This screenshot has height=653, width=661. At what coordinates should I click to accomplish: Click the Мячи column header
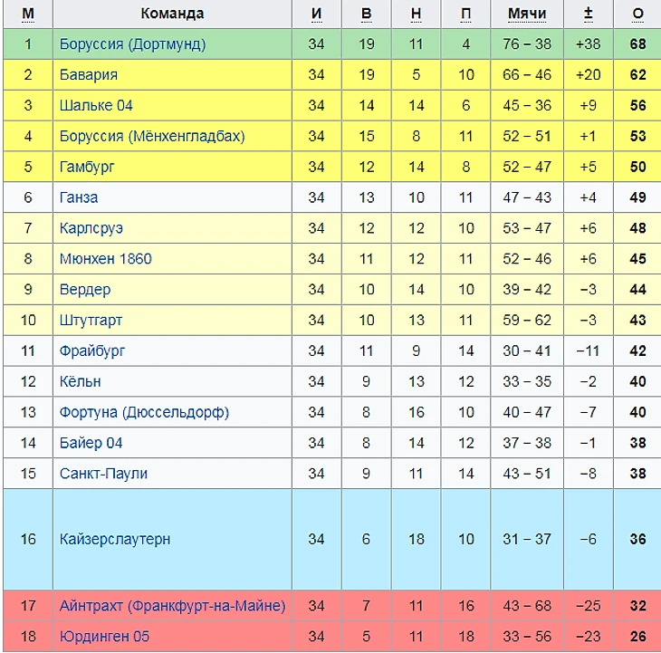(526, 14)
